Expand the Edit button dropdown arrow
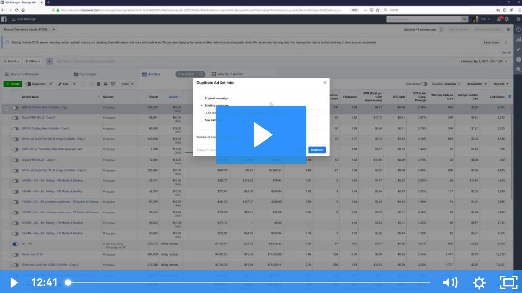Image resolution: width=522 pixels, height=293 pixels. click(x=74, y=84)
